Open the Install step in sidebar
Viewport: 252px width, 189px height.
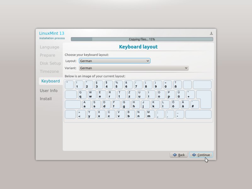pos(46,99)
